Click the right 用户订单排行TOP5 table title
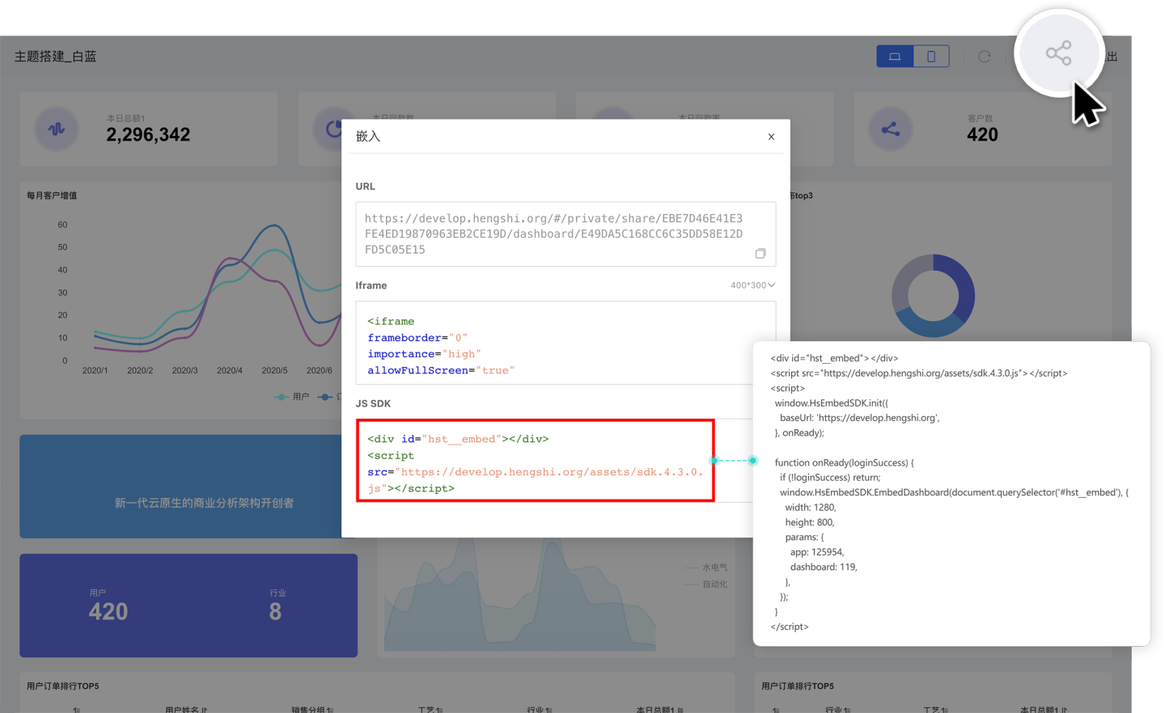The image size is (1165, 713). pyautogui.click(x=798, y=686)
